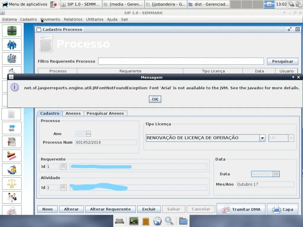The width and height of the screenshot is (303, 227).
Task: Click the city buildings sidebar icon
Action: (x=12, y=59)
